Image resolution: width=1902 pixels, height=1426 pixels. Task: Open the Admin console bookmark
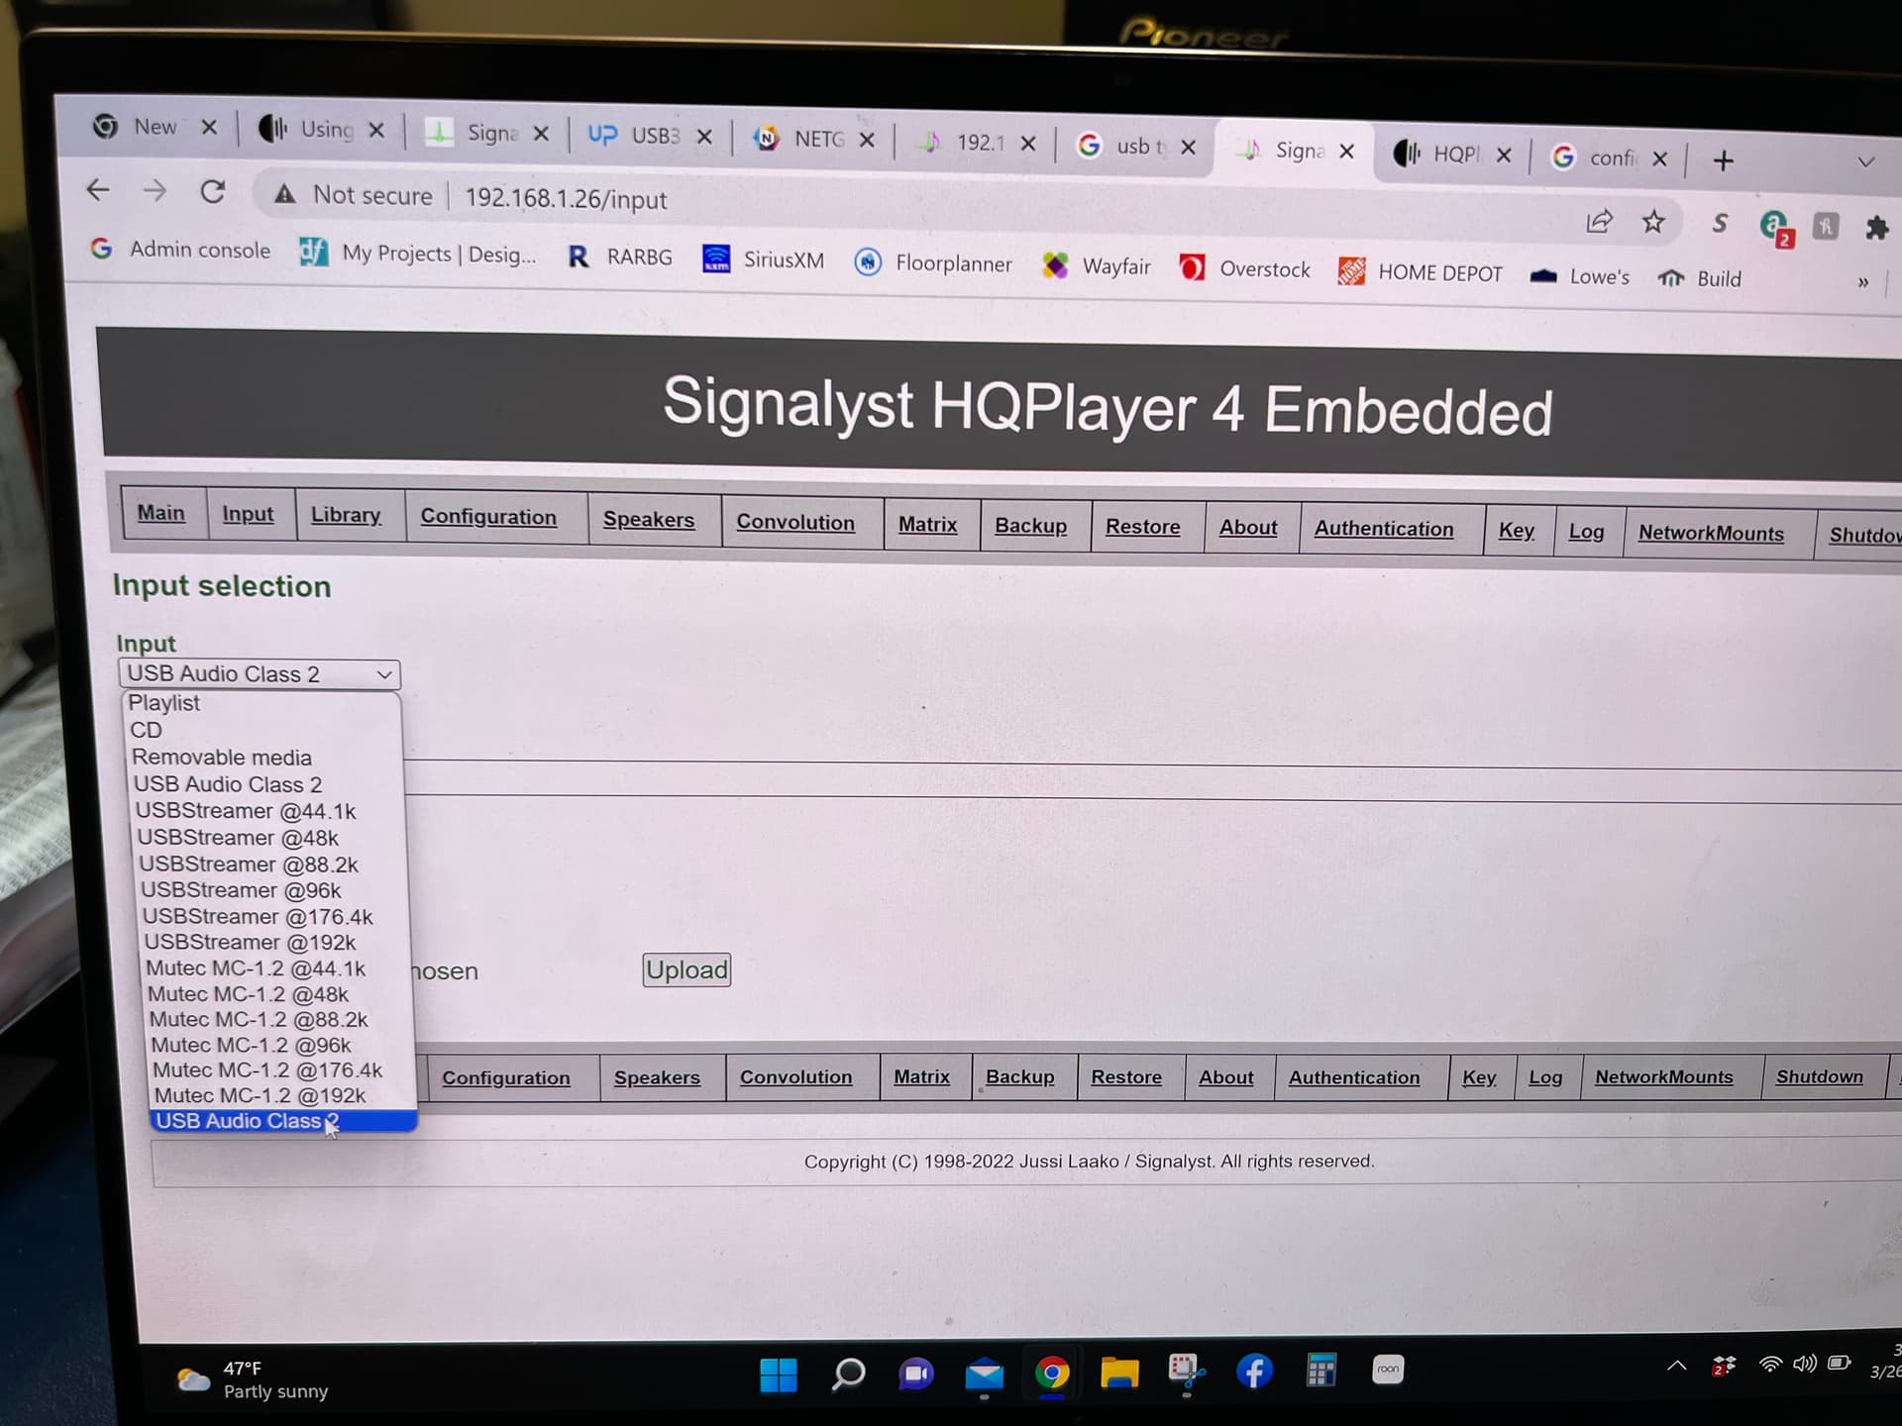pos(180,250)
